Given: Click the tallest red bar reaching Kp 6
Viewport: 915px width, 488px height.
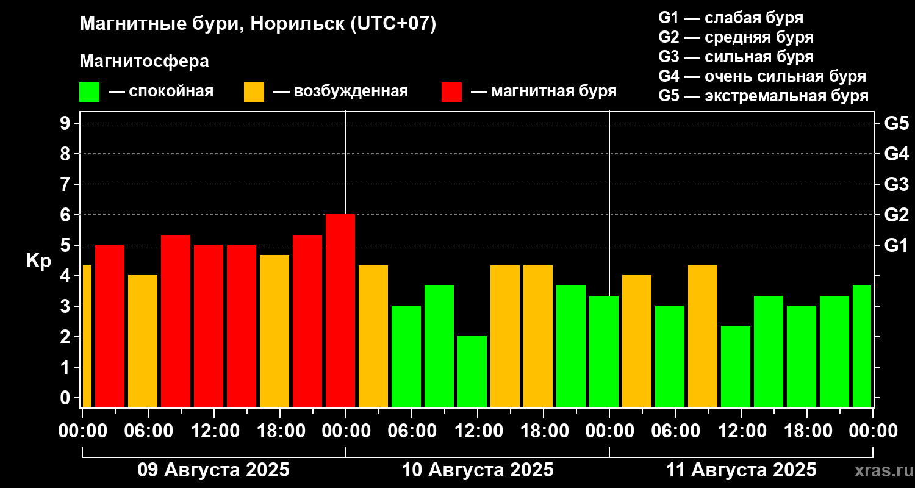Looking at the screenshot, I should tap(340, 310).
